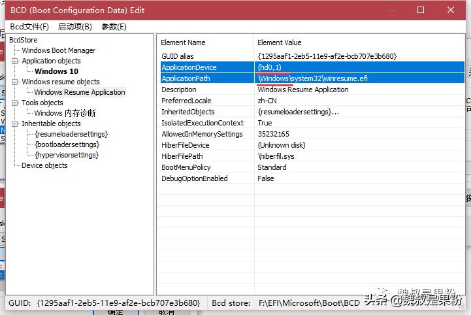Viewport: 471px width, 315px height.
Task: Select the Description element row
Action: point(312,90)
